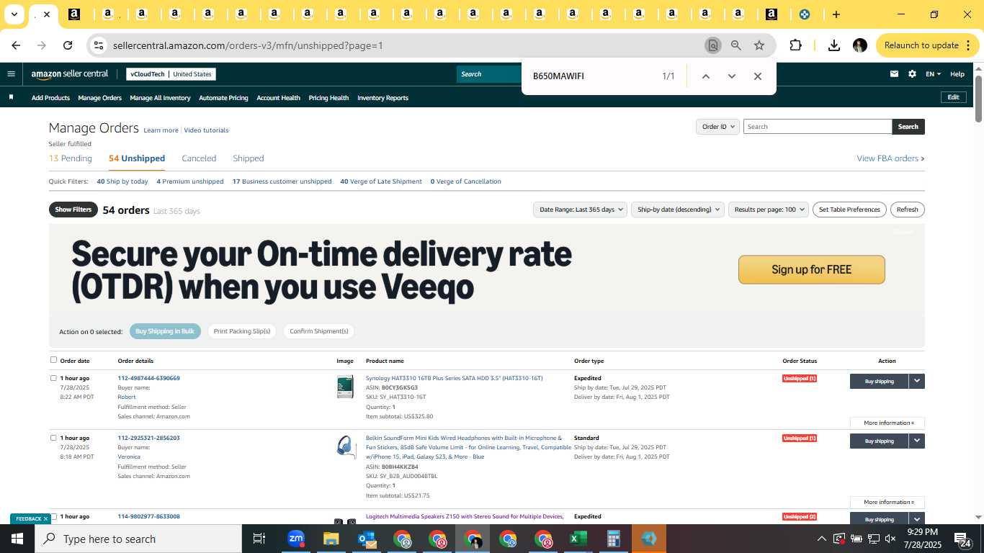The height and width of the screenshot is (553, 984).
Task: Select checkbox for order 112-2925321-2856203
Action: (53, 438)
